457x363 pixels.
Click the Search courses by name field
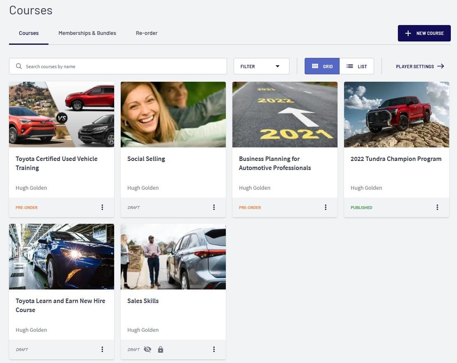click(x=123, y=66)
